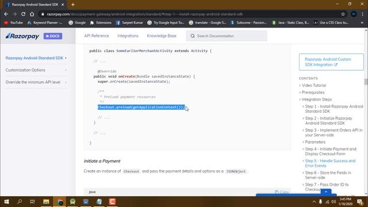Bookmark this page with star icon
The width and height of the screenshot is (368, 207).
343,14
